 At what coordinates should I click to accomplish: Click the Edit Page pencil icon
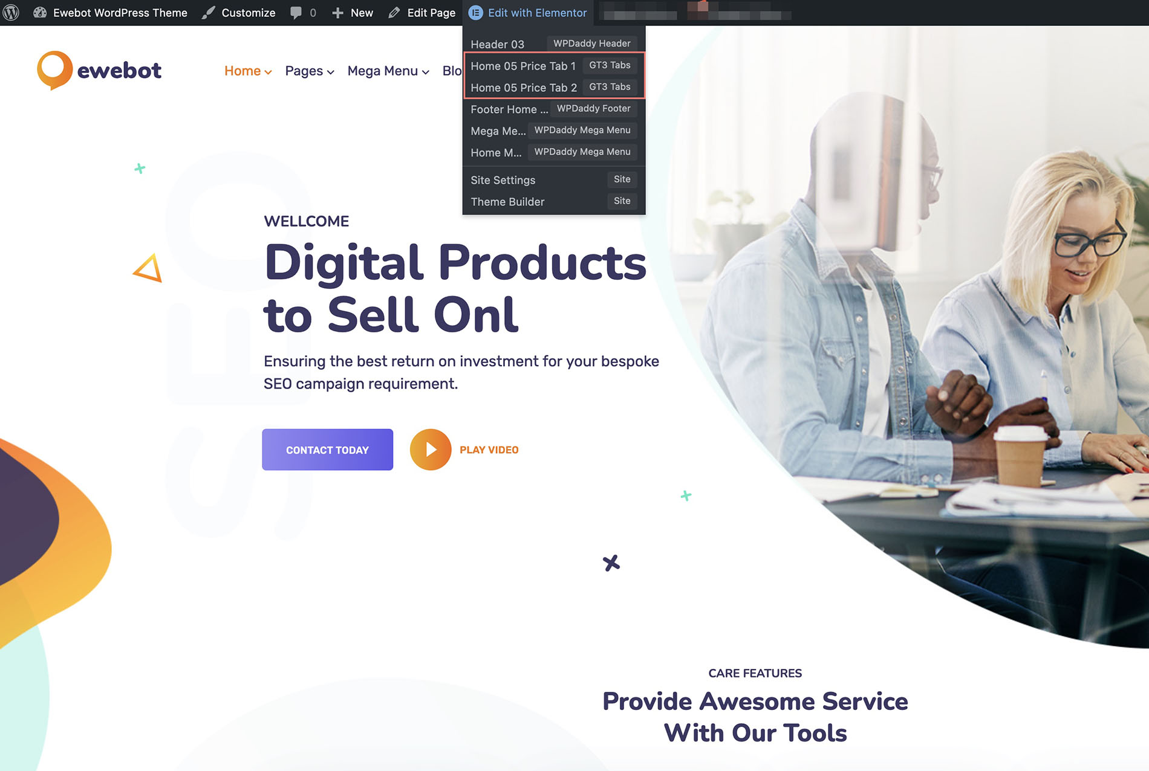click(394, 13)
